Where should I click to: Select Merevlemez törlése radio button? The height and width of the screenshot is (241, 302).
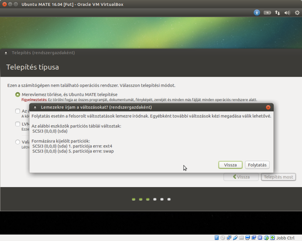click(x=17, y=95)
